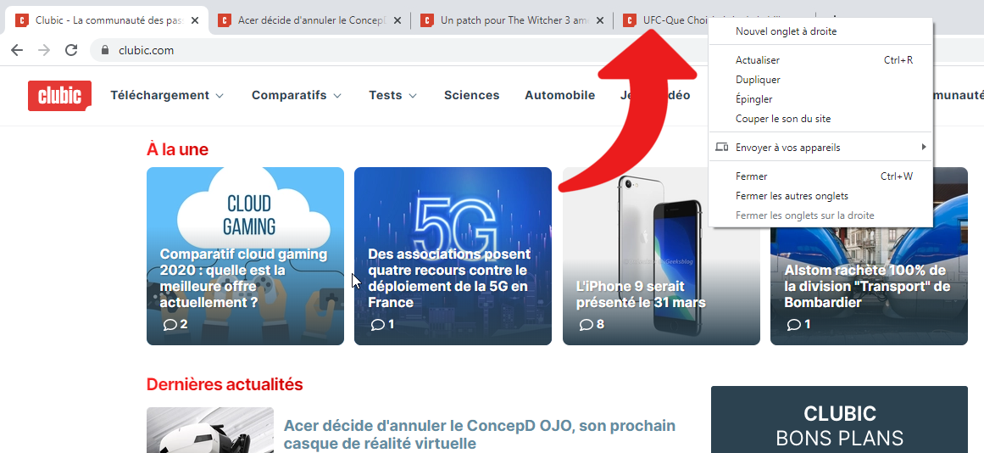The width and height of the screenshot is (984, 453).
Task: Open comments icon on iPhone 9 article
Action: coord(587,325)
